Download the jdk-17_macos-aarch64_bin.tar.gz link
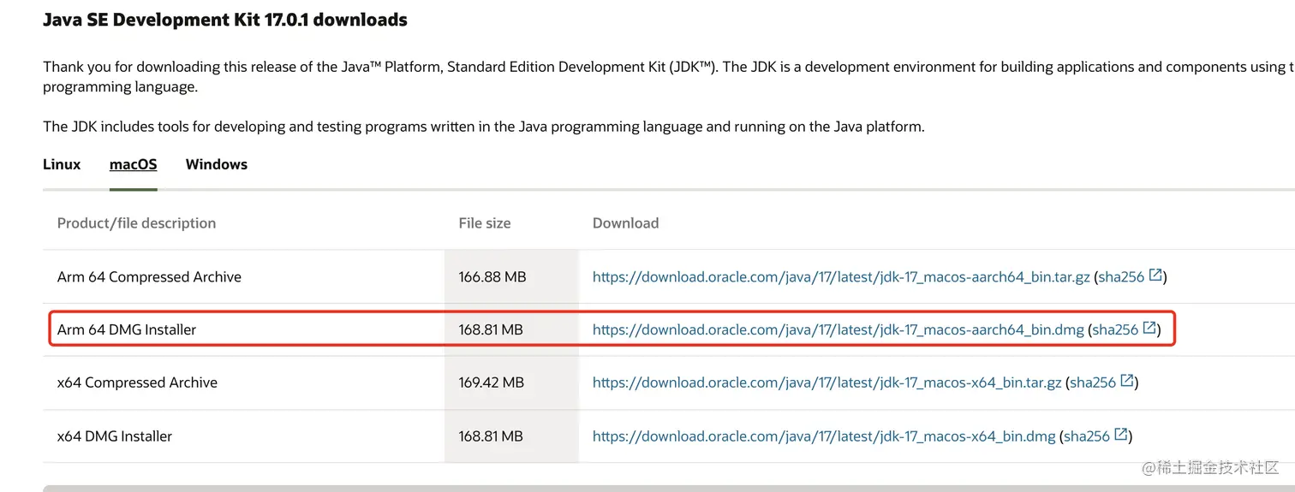The image size is (1295, 492). coord(840,277)
